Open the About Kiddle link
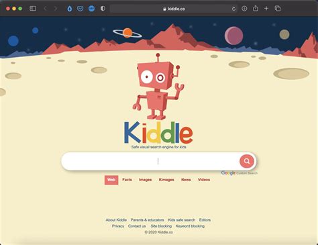Screen dimensions: 318x245 (x=116, y=220)
